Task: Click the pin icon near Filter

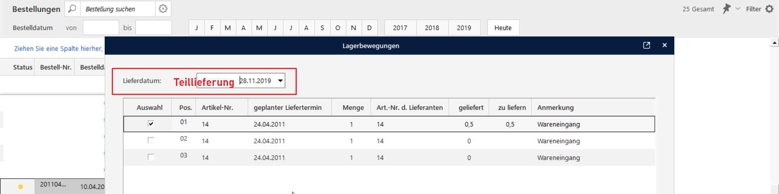Action: [x=726, y=9]
